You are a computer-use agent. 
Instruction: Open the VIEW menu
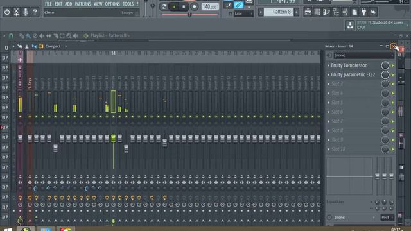98,4
